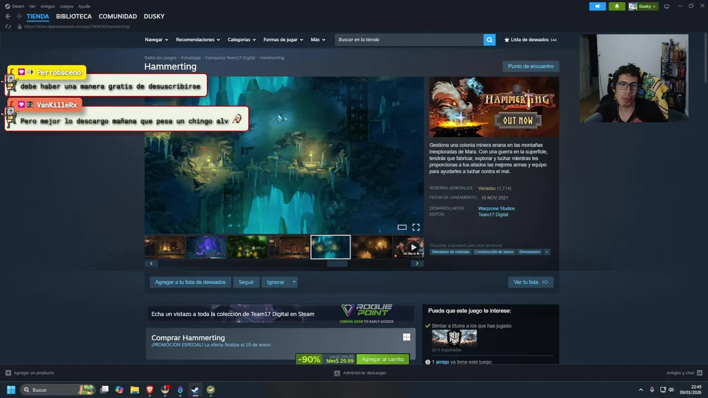Switch to the COMUNIDAD tab
708x398 pixels.
[x=118, y=17]
